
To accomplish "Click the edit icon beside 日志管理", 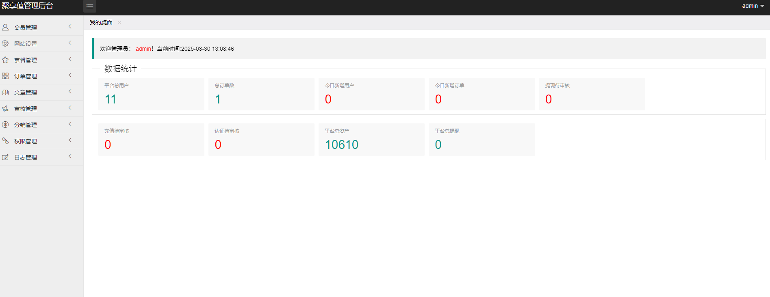I will coord(5,157).
